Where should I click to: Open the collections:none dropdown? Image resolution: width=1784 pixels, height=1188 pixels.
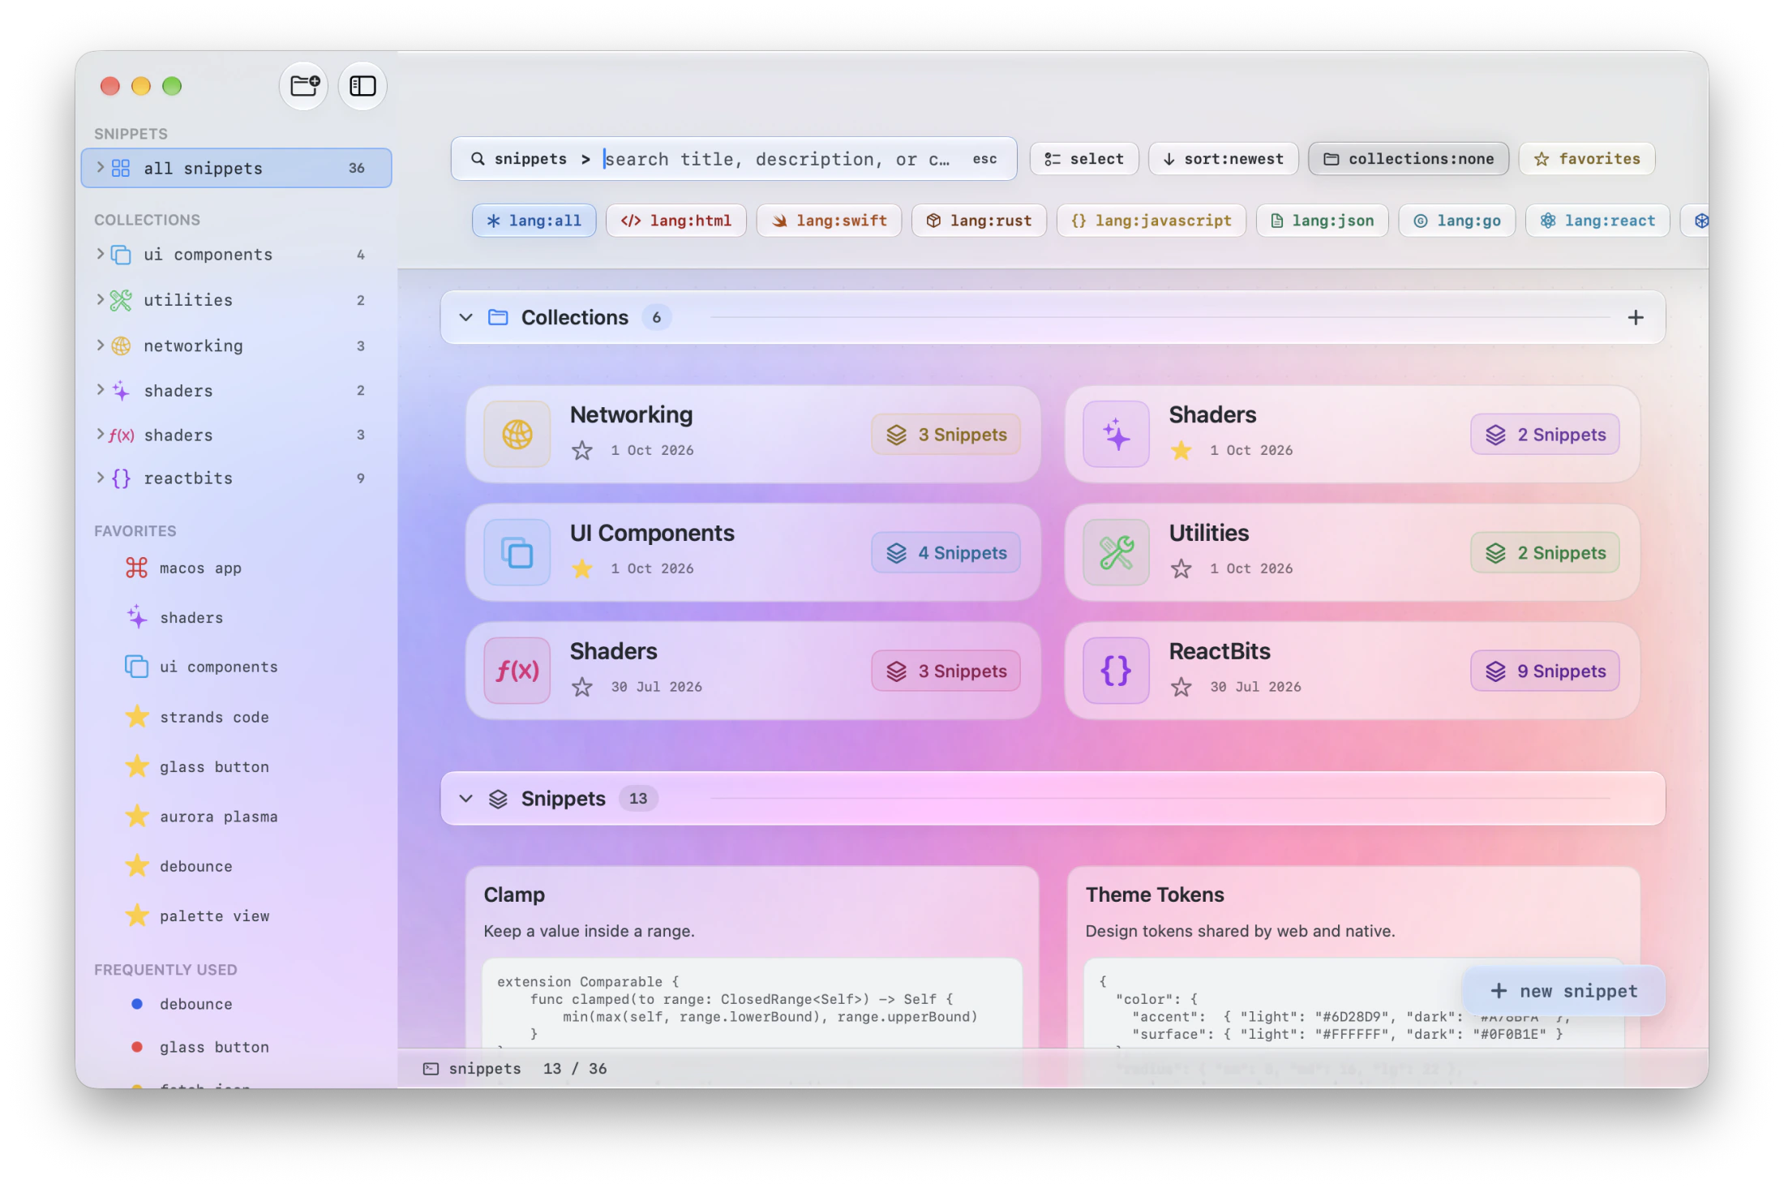(1409, 159)
